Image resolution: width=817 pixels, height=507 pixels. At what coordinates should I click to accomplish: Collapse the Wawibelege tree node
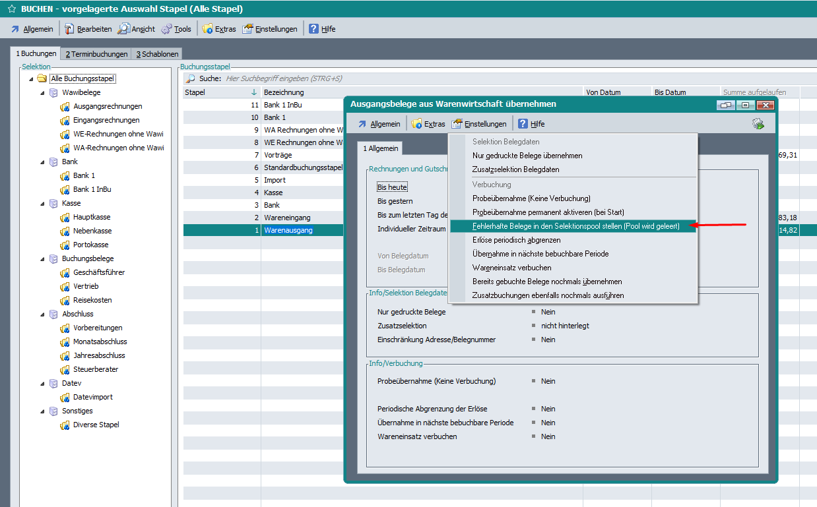click(42, 93)
